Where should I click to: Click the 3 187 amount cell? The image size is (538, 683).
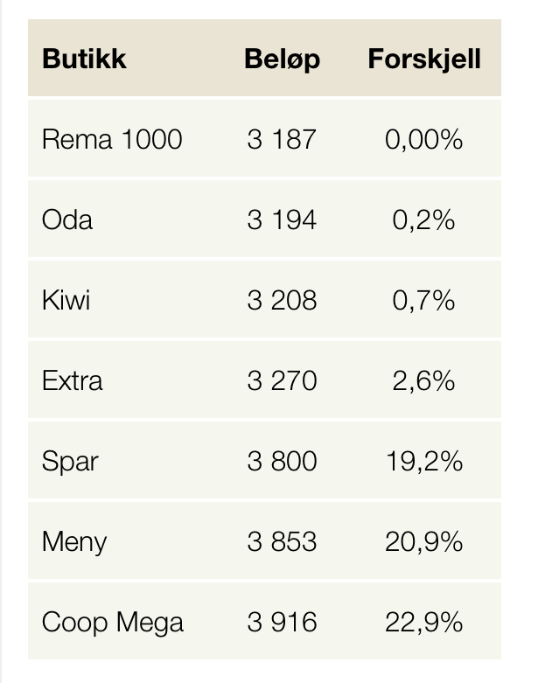282,139
